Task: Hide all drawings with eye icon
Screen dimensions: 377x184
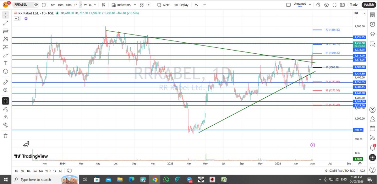Action: point(5,125)
